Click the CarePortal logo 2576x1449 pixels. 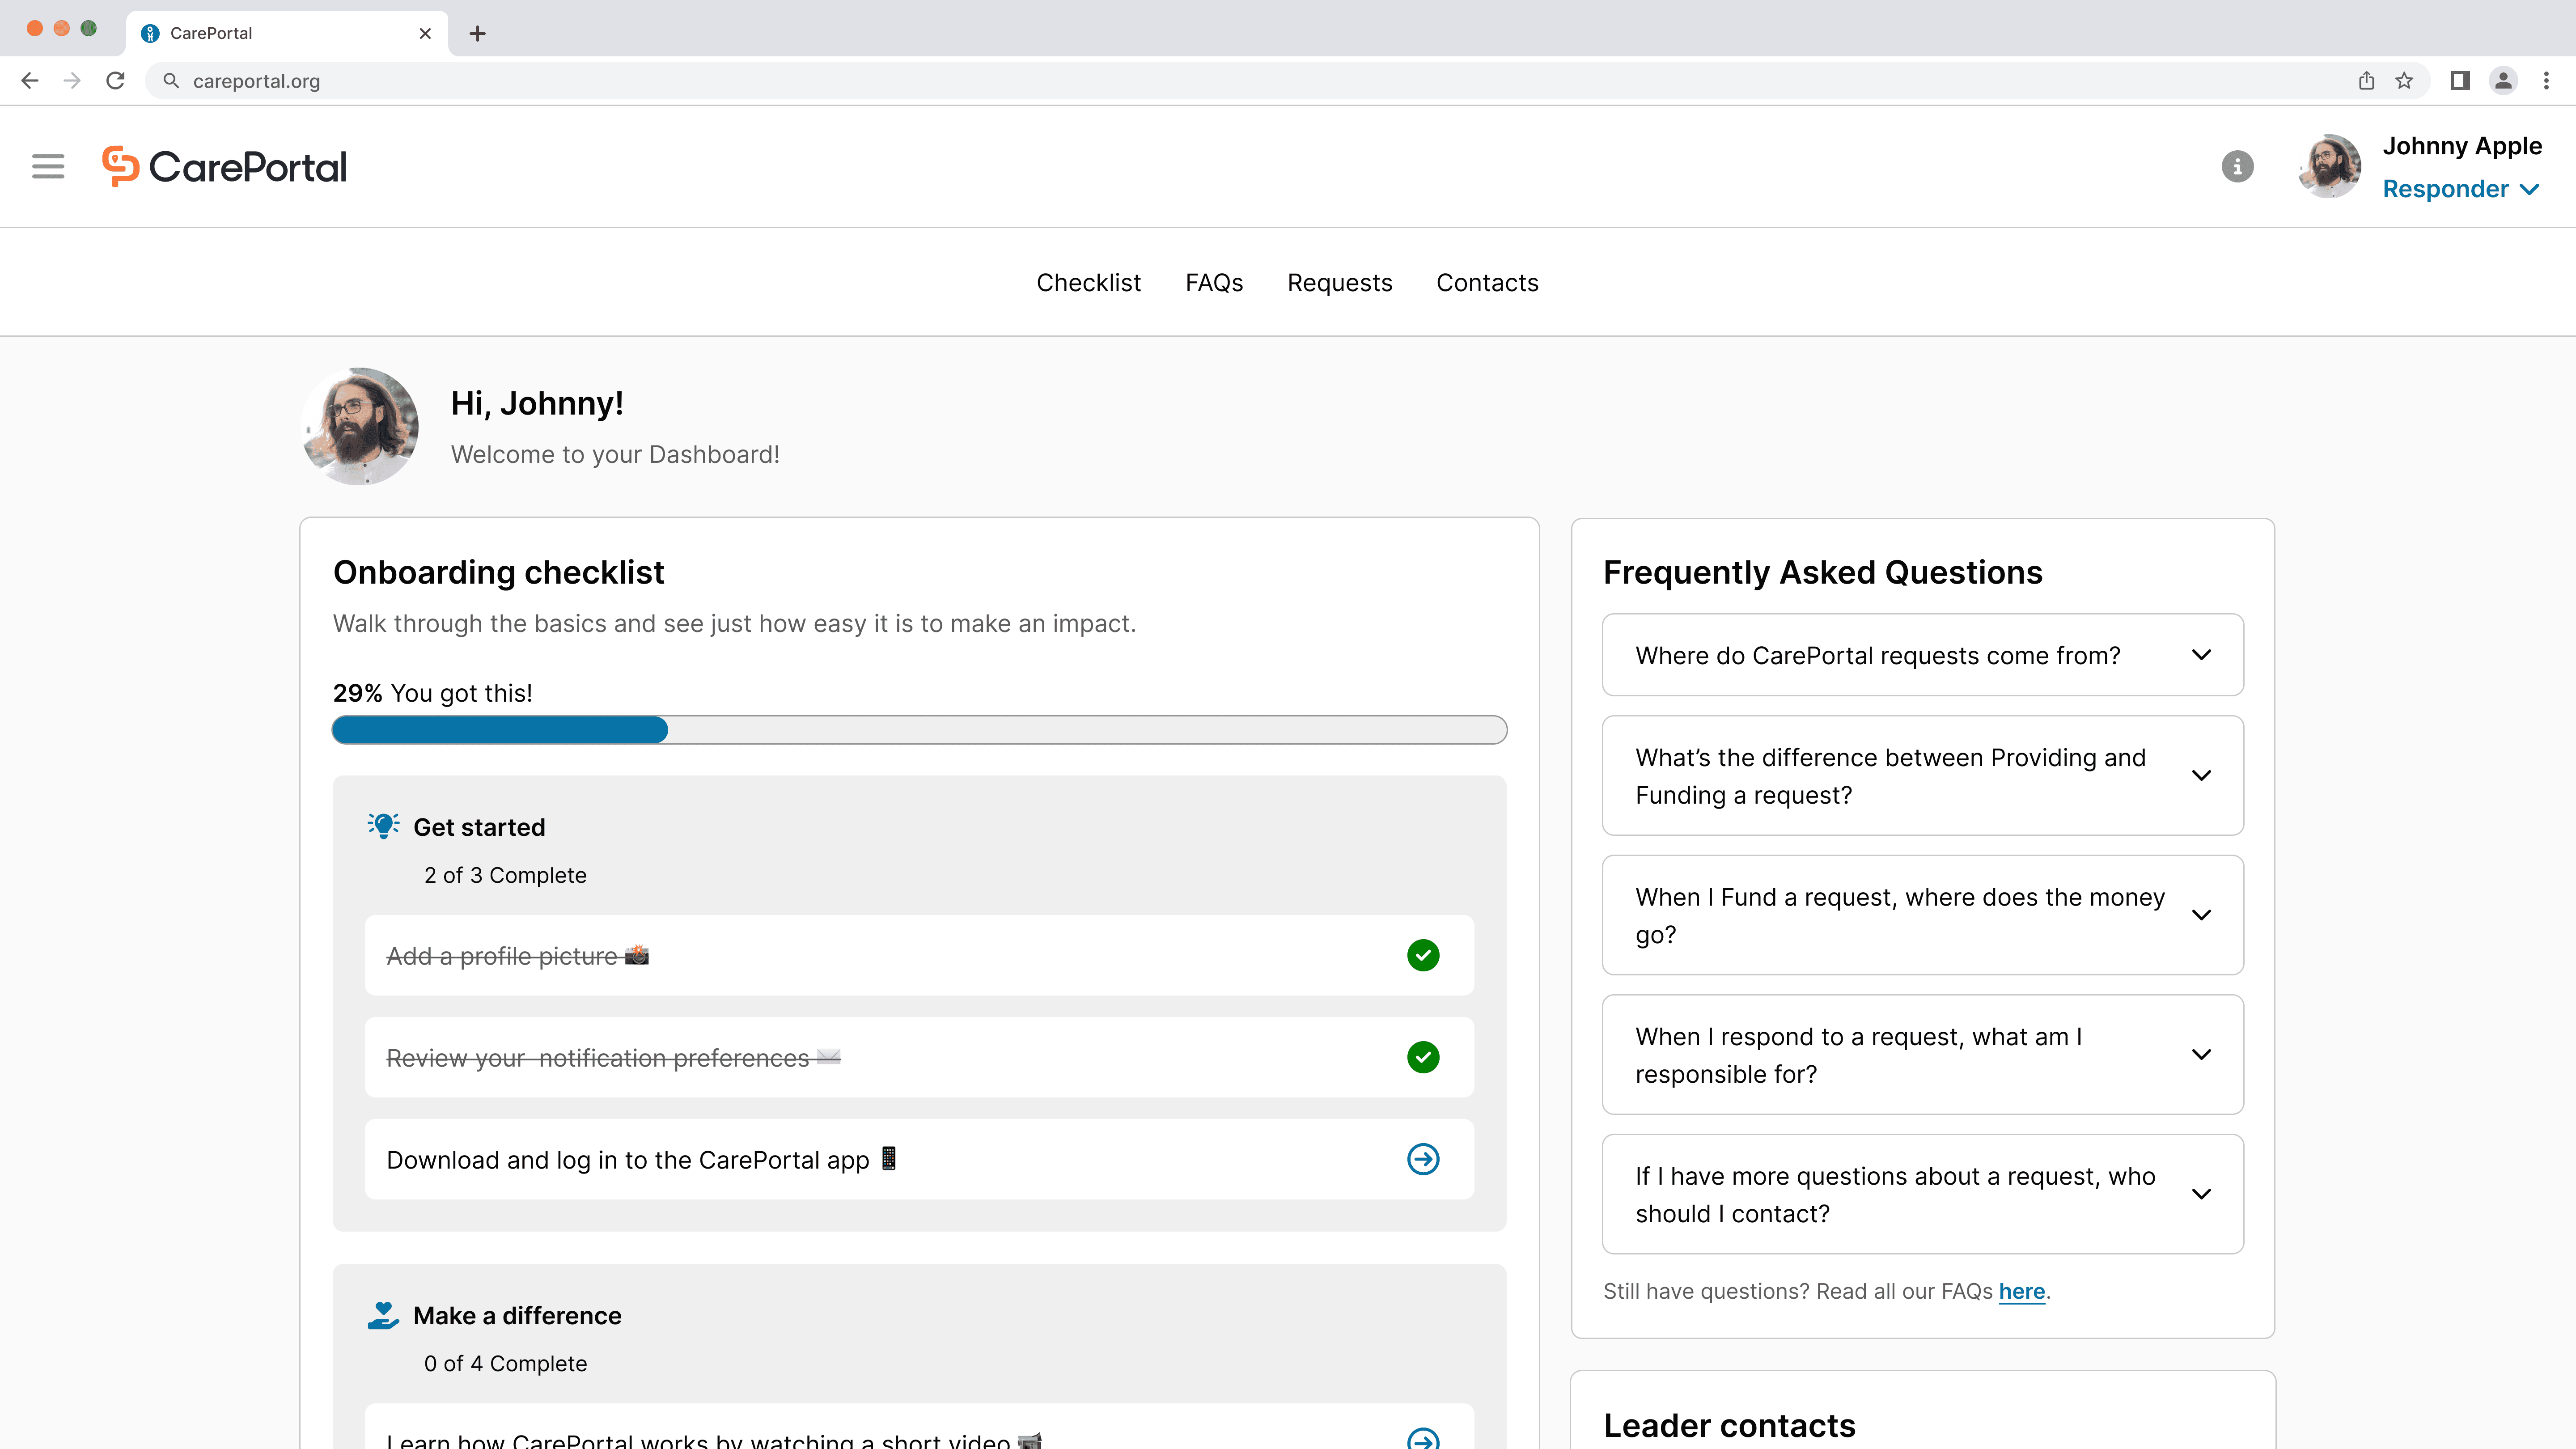pyautogui.click(x=224, y=166)
